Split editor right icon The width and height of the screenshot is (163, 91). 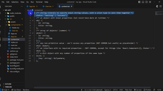pos(161,6)
